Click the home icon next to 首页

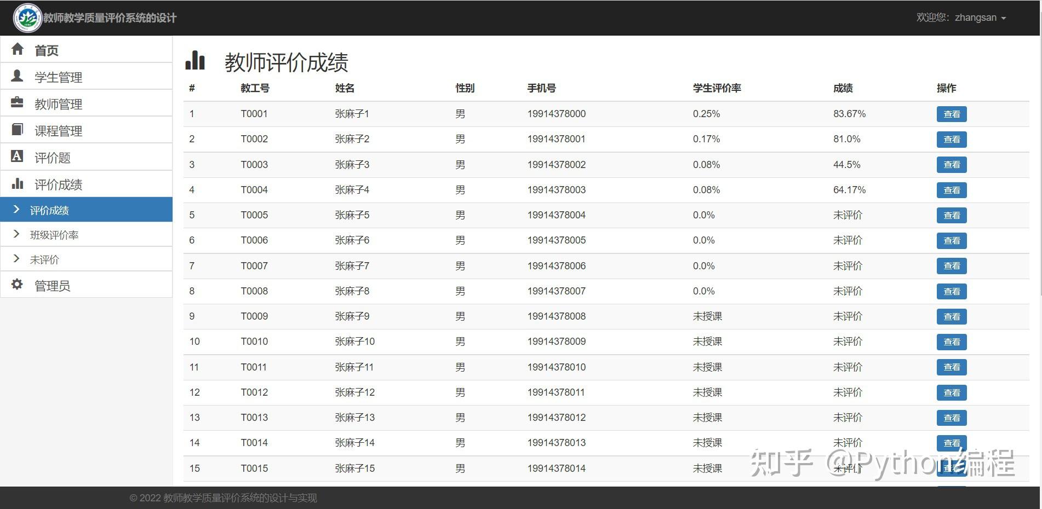(x=18, y=50)
